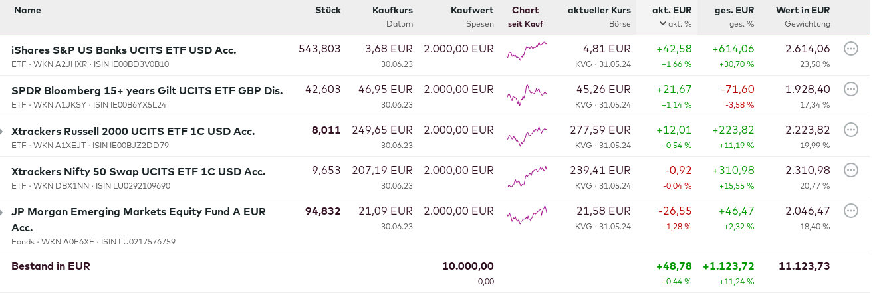Image resolution: width=877 pixels, height=293 pixels.
Task: Open options menu for iShares S&P US Banks
Action: click(x=850, y=49)
